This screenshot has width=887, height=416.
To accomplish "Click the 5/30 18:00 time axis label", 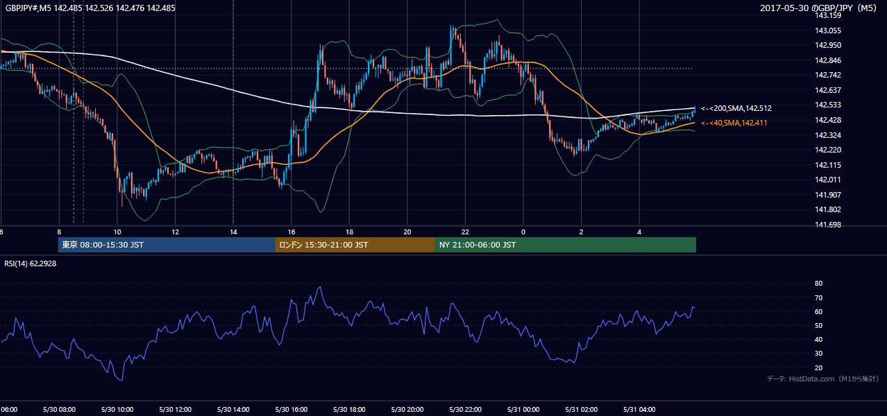I will pos(349,410).
